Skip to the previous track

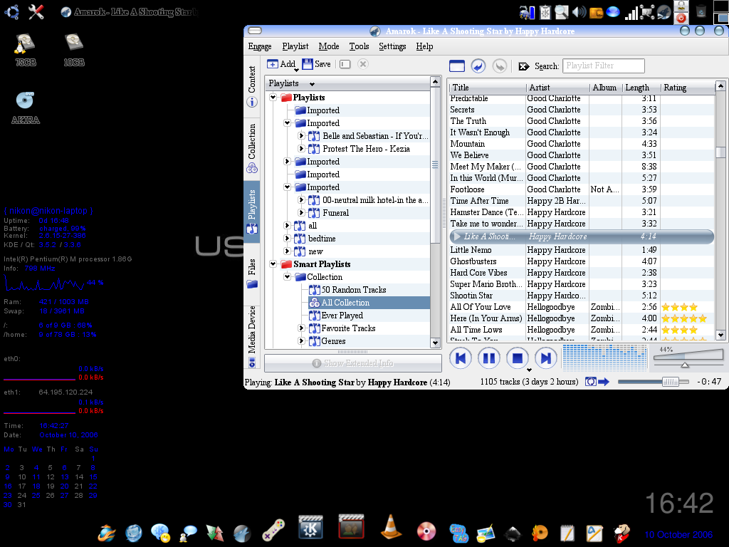[x=461, y=358]
